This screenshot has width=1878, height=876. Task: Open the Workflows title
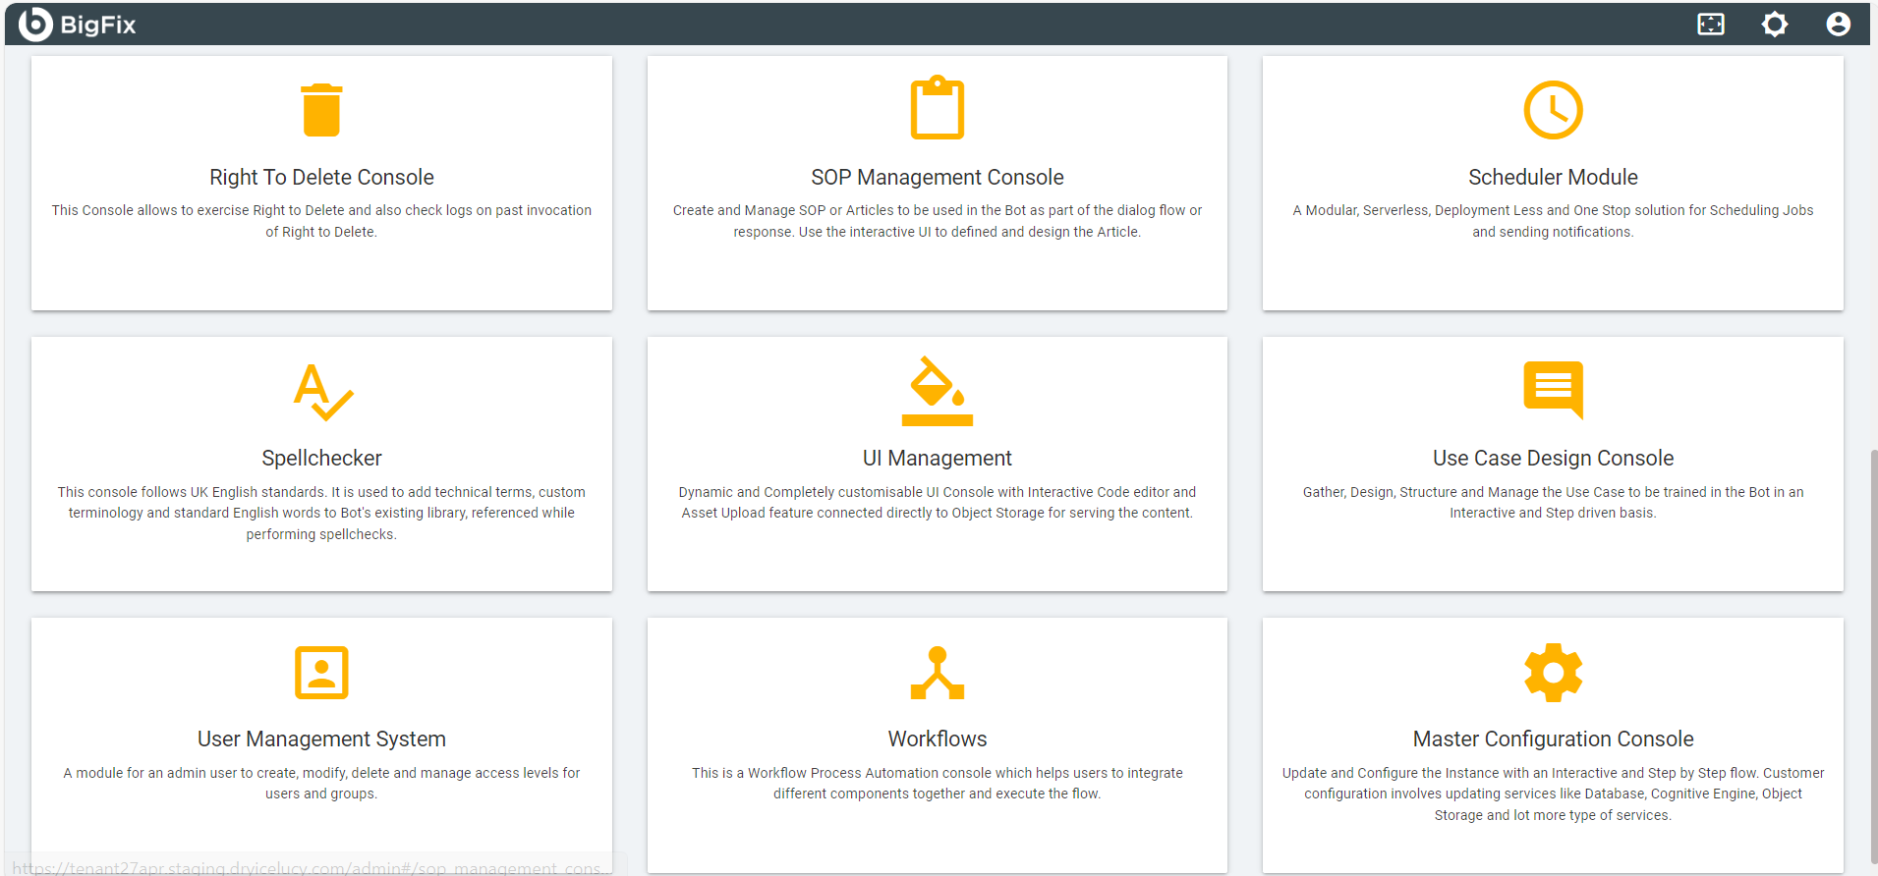tap(938, 739)
